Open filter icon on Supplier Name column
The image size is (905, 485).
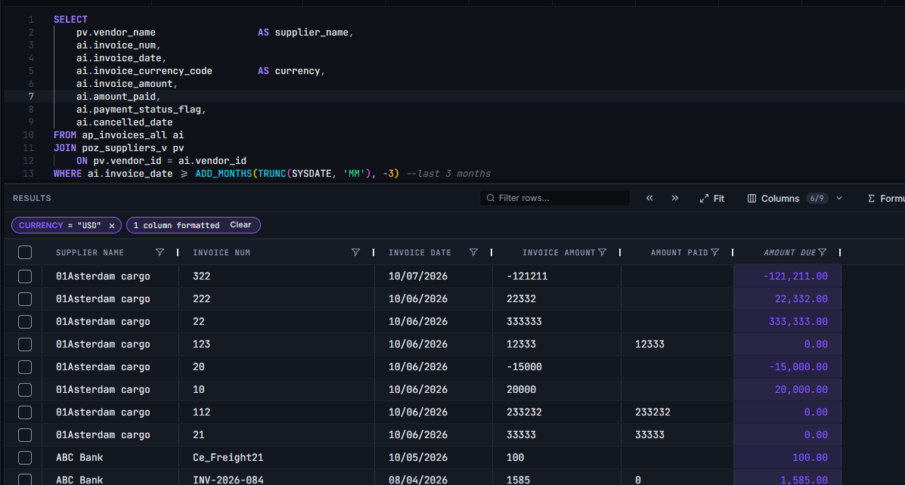[x=160, y=252]
